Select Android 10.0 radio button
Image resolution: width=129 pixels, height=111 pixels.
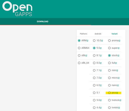(x=94, y=41)
